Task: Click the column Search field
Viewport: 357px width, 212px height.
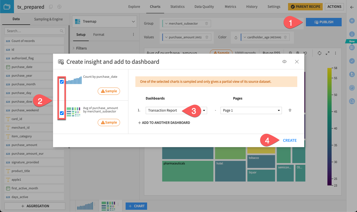Action: point(35,31)
